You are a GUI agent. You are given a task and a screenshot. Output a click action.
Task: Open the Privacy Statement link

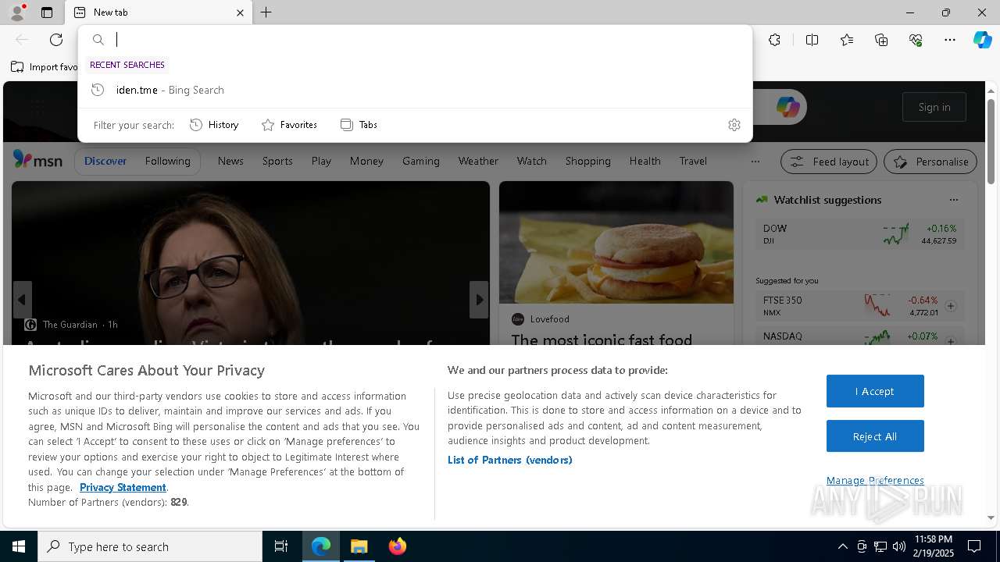(123, 487)
